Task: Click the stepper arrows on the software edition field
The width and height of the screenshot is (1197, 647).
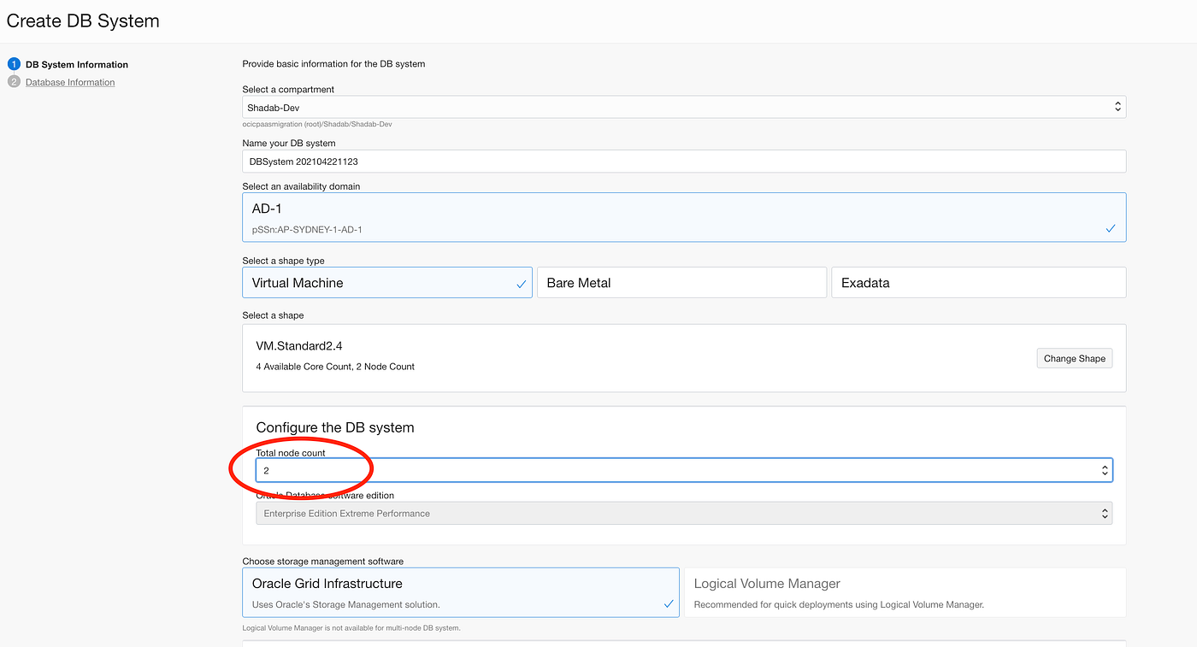Action: 1105,512
